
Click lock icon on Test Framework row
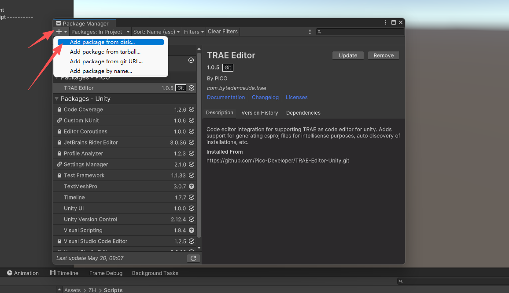tap(59, 175)
